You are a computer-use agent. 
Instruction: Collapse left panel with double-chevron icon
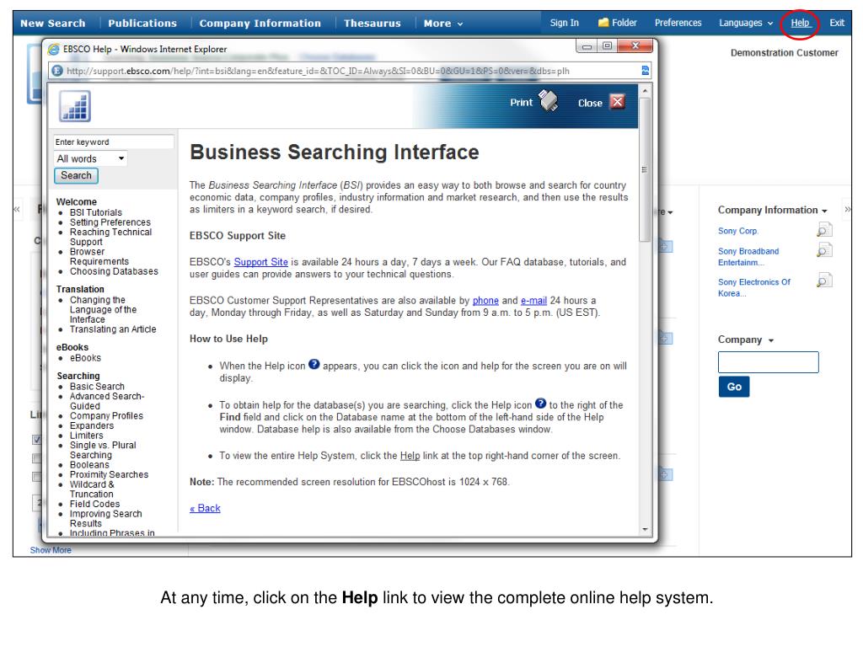click(x=17, y=209)
